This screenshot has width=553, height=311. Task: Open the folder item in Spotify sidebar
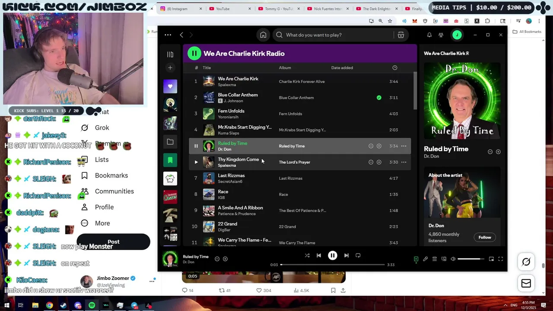point(170,142)
